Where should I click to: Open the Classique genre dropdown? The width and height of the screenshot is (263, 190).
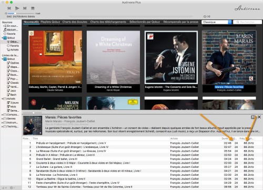217,22
